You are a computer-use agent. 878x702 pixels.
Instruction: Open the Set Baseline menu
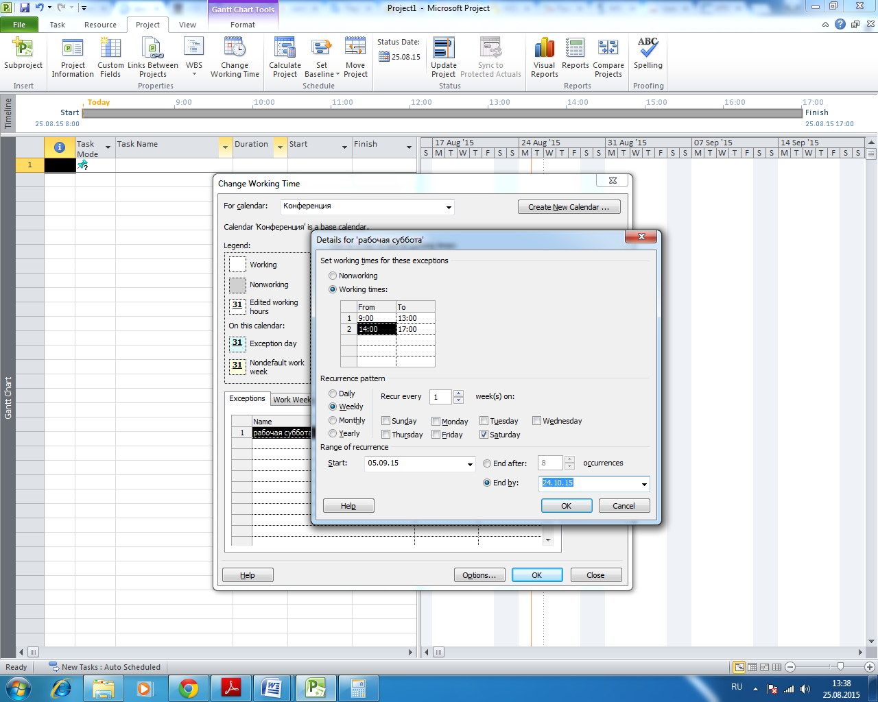322,58
